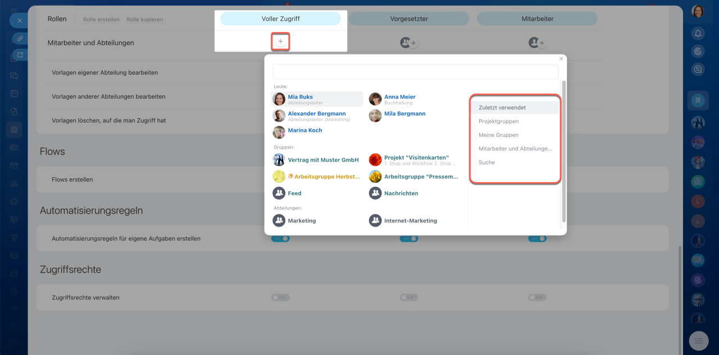Open your profile avatar in the top right

[x=698, y=12]
